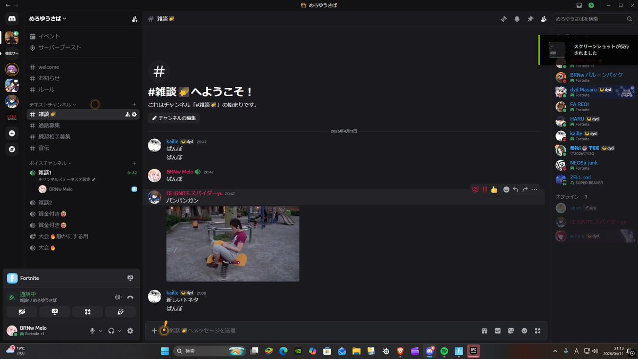Collapse the テキストチャンネル category
Viewport: 638px width, 359px height.
52,105
